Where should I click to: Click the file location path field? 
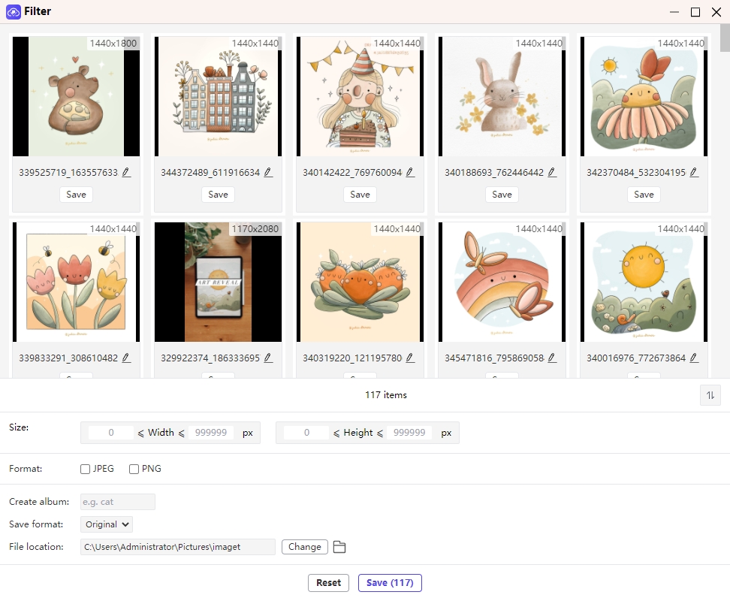(178, 547)
